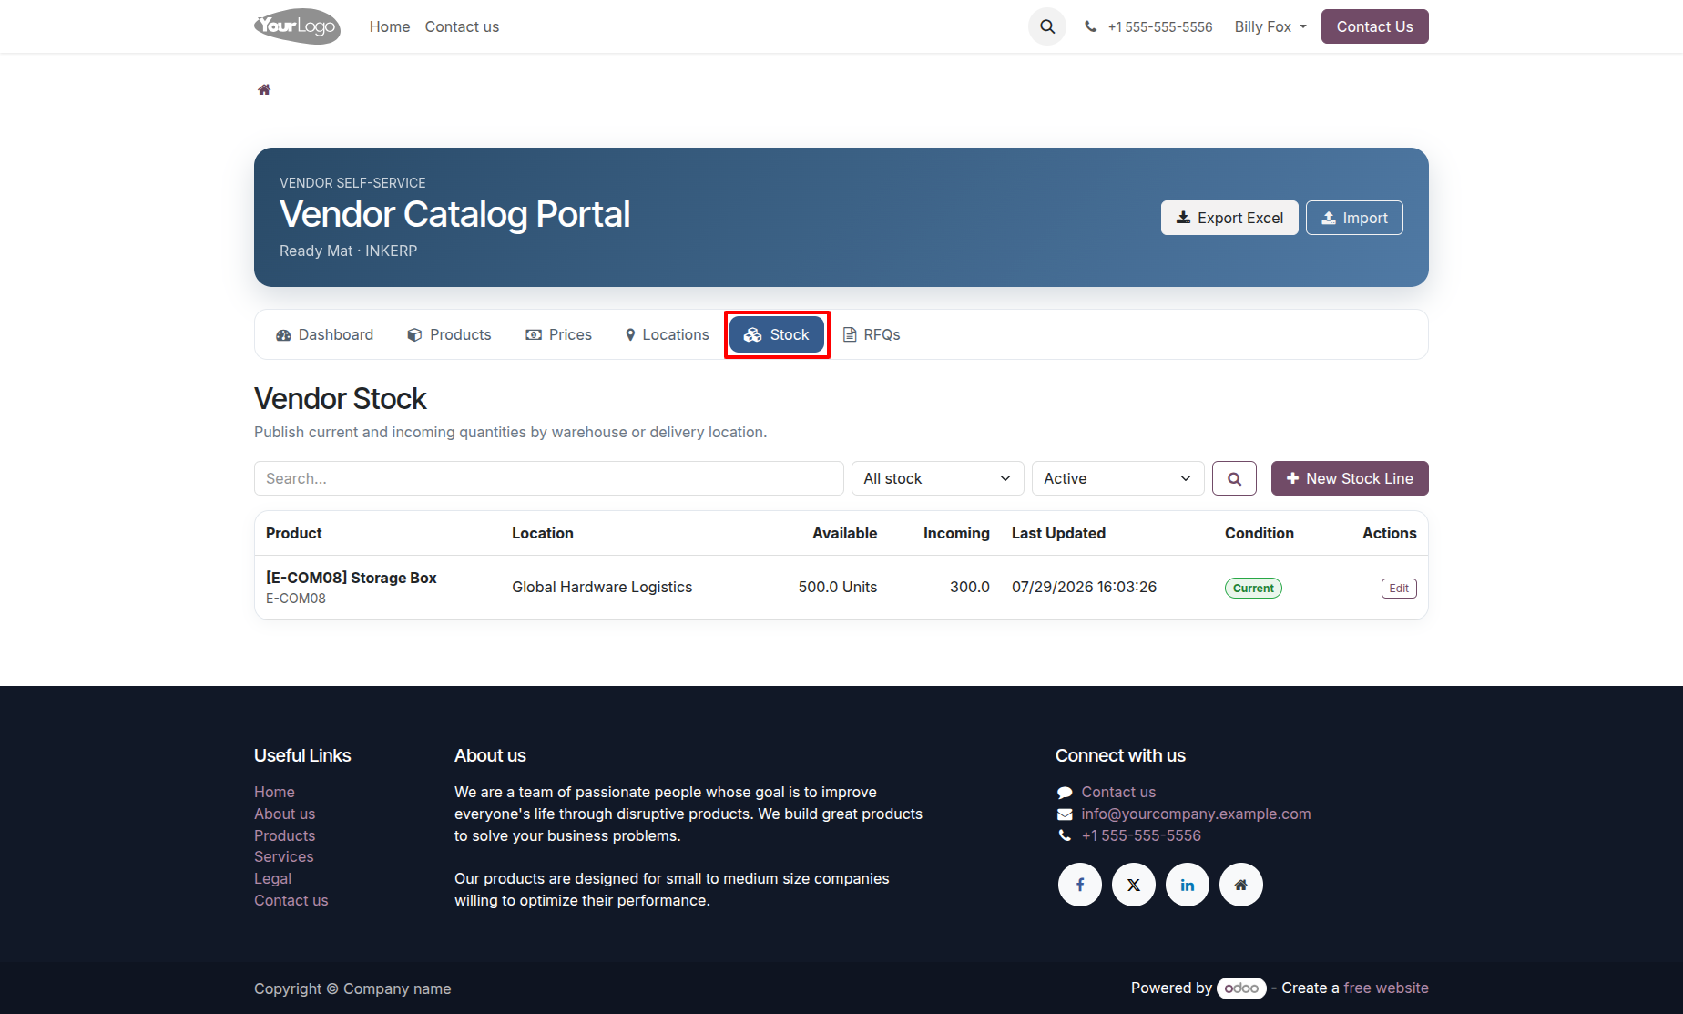Open Home in the top navigation
This screenshot has width=1683, height=1014.
(390, 26)
